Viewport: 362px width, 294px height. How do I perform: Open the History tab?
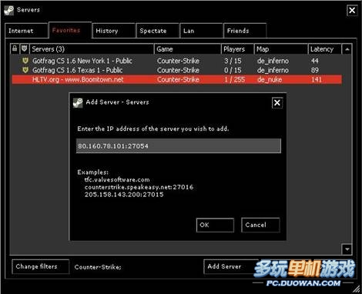click(x=114, y=31)
